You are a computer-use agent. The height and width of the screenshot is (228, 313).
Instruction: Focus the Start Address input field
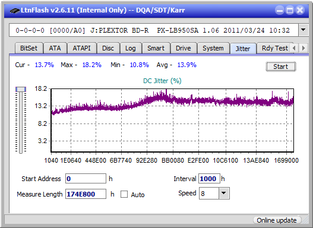(86, 179)
